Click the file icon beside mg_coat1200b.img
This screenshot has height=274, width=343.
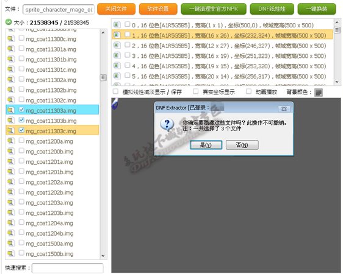11,152
